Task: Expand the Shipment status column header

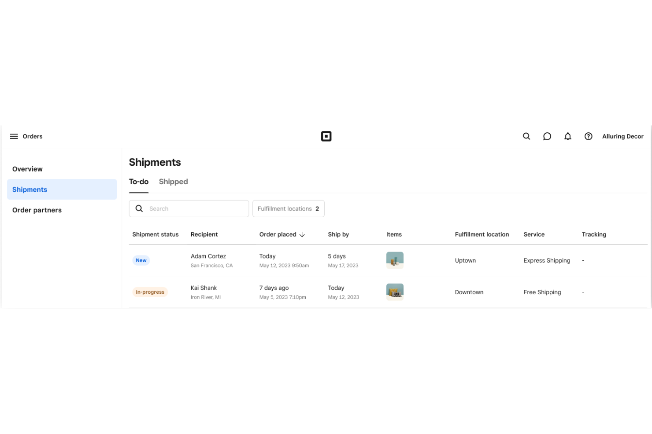Action: [x=155, y=234]
